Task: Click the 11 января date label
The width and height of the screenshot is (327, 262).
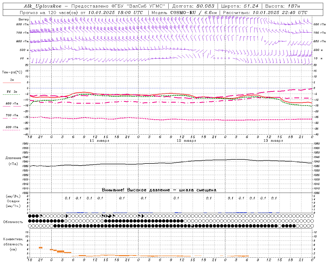Action: tap(99, 141)
